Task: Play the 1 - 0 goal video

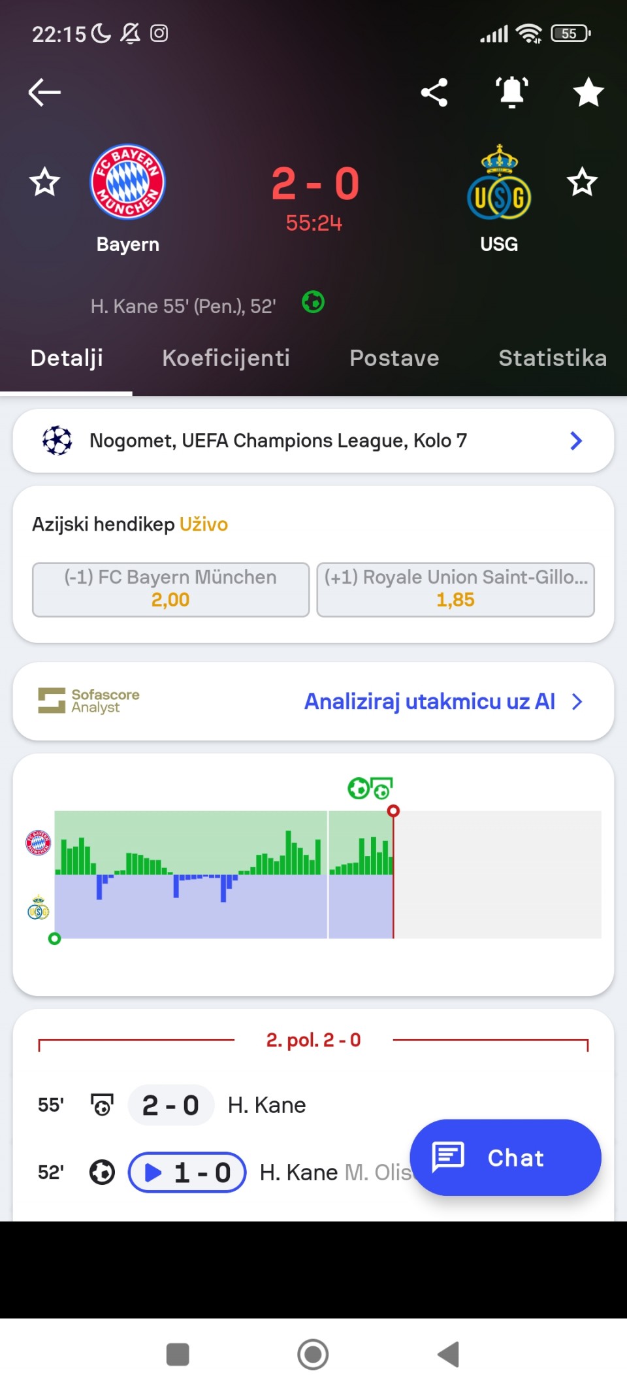Action: [187, 1172]
